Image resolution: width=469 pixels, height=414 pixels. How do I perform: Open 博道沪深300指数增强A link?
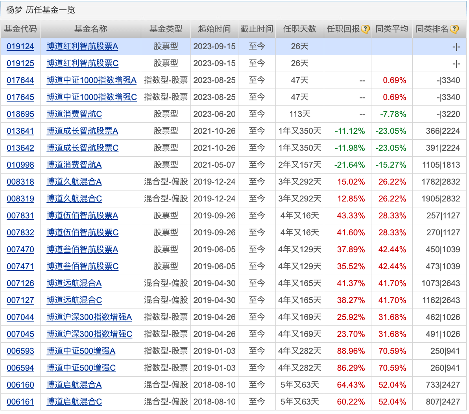point(89,317)
